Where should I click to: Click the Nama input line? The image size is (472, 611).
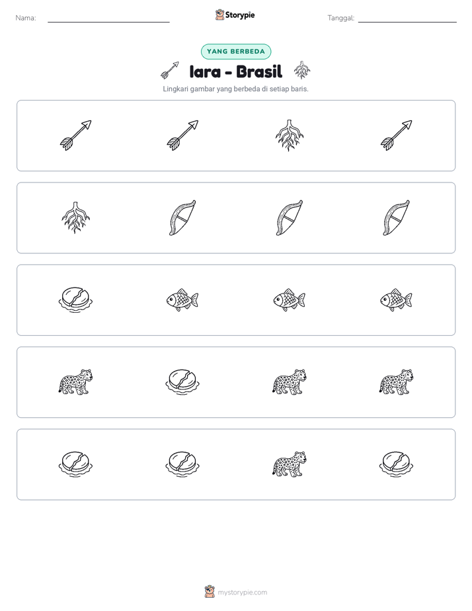[108, 19]
